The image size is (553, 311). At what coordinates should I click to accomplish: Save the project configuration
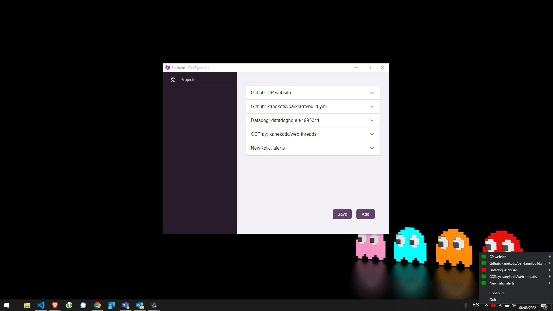pos(342,214)
